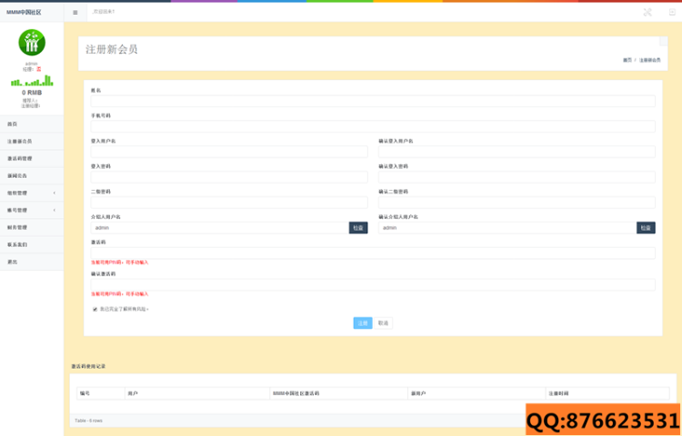The height and width of the screenshot is (436, 682).
Task: Click 检查 button beside 介绍人用户名 field
Action: click(x=358, y=228)
